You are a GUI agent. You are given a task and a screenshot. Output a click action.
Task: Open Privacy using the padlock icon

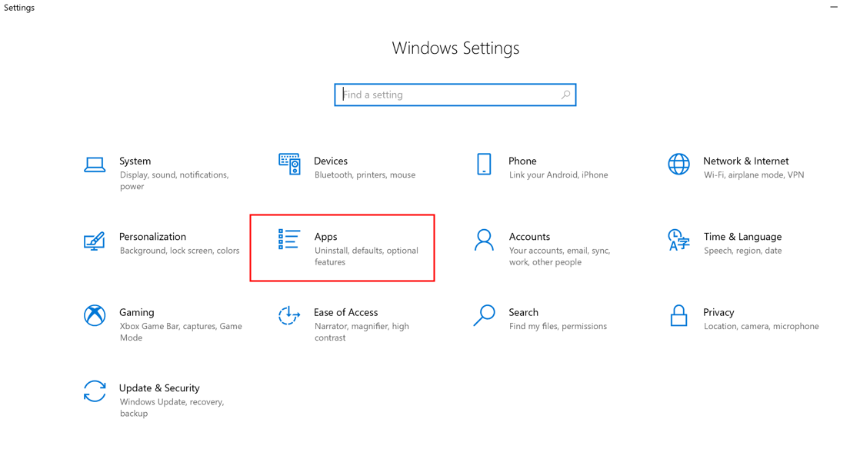point(678,315)
